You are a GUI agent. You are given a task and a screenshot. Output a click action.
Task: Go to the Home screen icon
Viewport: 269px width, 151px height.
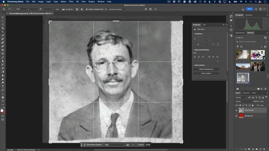pos(4,9)
